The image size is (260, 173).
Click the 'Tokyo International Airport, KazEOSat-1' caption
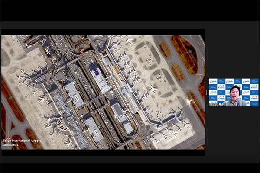pos(22,143)
